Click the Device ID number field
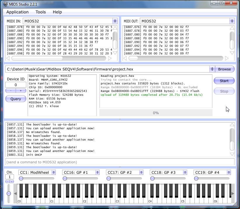This screenshot has width=240, height=209. [x=15, y=85]
